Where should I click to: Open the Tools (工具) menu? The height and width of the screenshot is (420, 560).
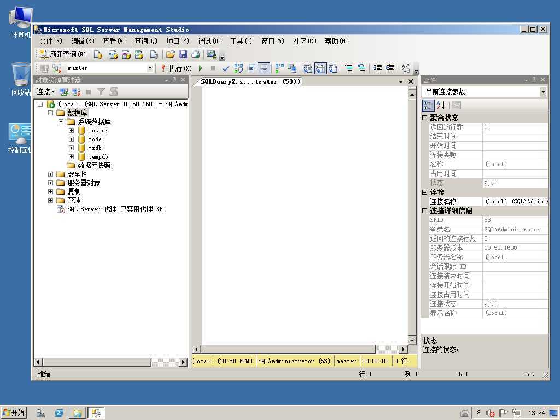[241, 41]
